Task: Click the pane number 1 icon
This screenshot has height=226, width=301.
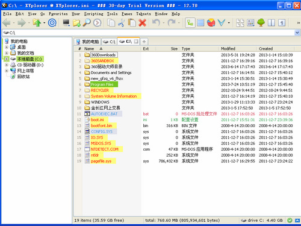Action: (x=282, y=23)
